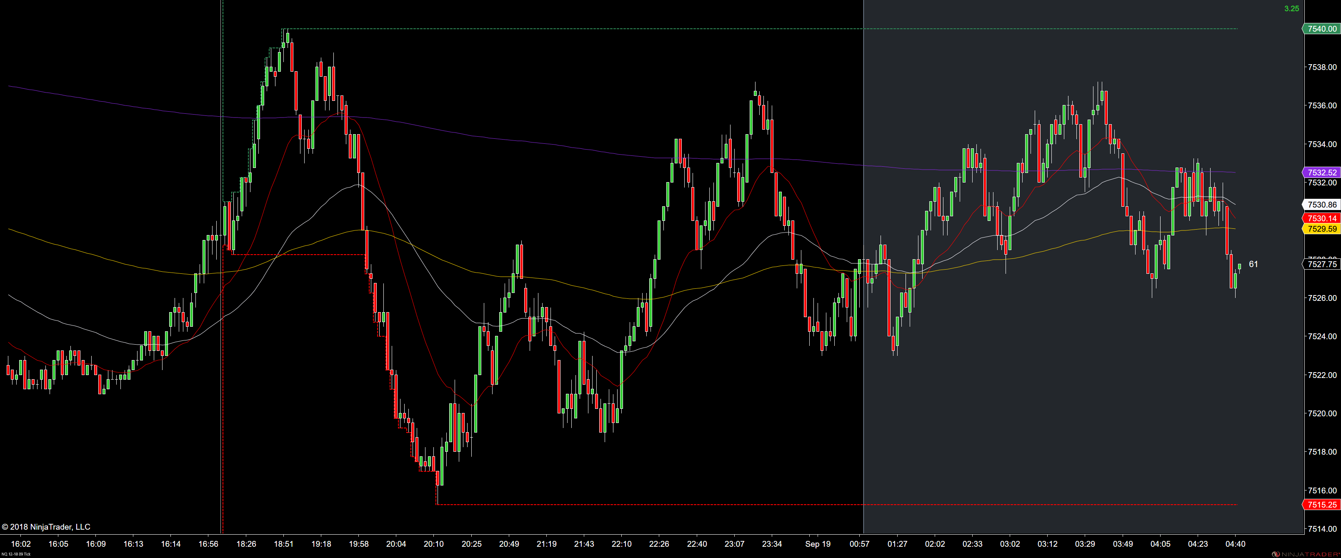Click the 7526.00 price axis label

coord(1322,298)
